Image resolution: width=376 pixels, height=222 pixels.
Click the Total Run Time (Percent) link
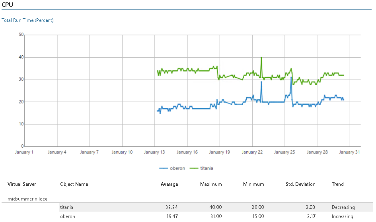click(27, 20)
